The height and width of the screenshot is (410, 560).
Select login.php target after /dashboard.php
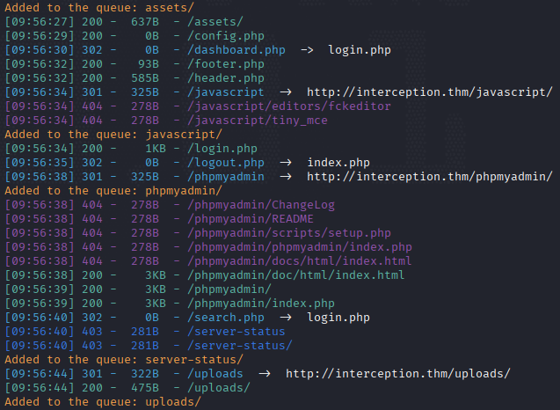click(360, 50)
